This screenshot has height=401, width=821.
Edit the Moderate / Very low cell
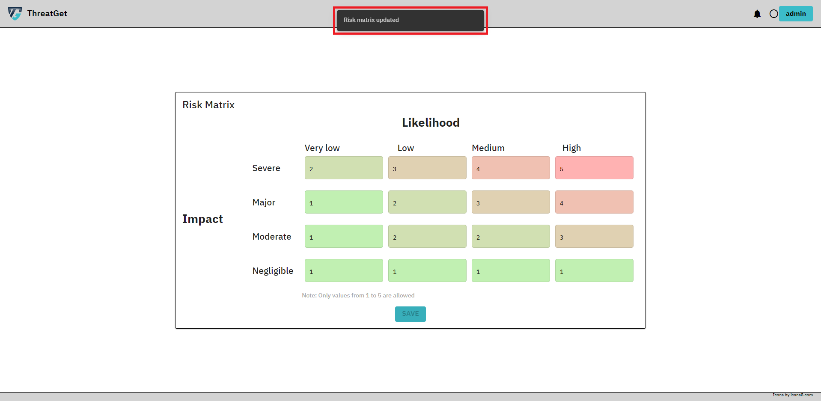click(x=344, y=236)
